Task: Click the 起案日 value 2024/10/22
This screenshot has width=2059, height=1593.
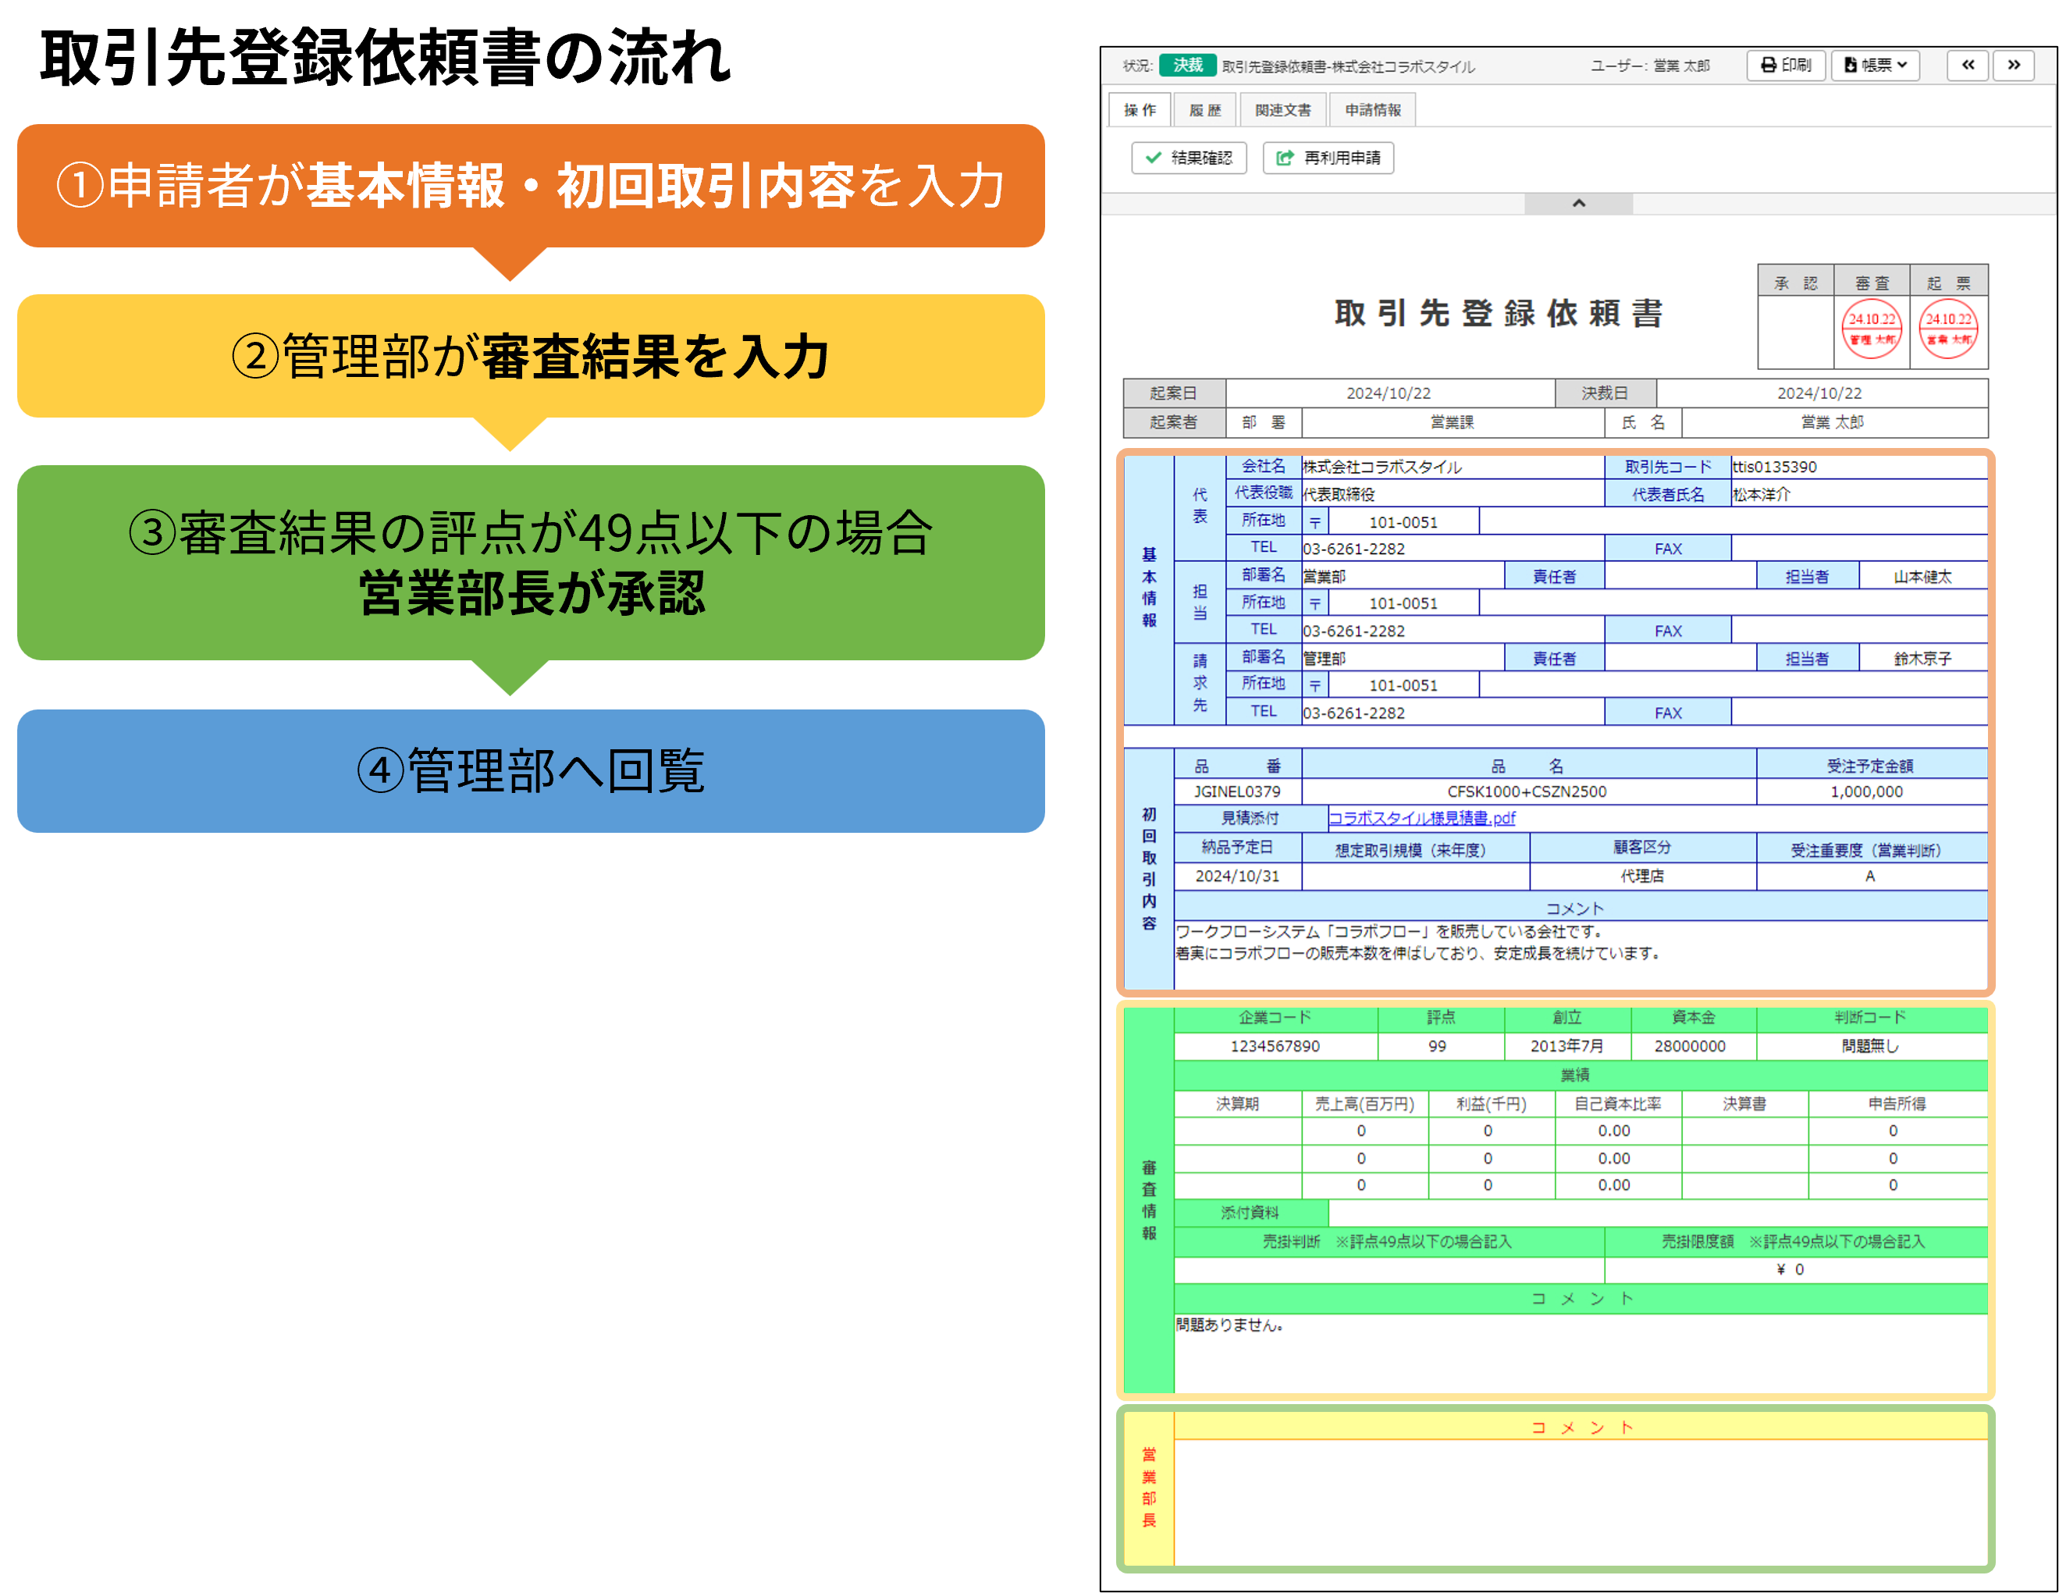Action: tap(1389, 394)
